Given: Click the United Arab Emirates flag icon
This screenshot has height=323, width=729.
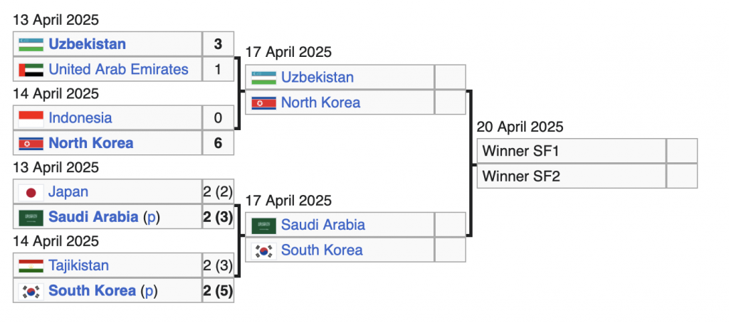Looking at the screenshot, I should pos(31,70).
